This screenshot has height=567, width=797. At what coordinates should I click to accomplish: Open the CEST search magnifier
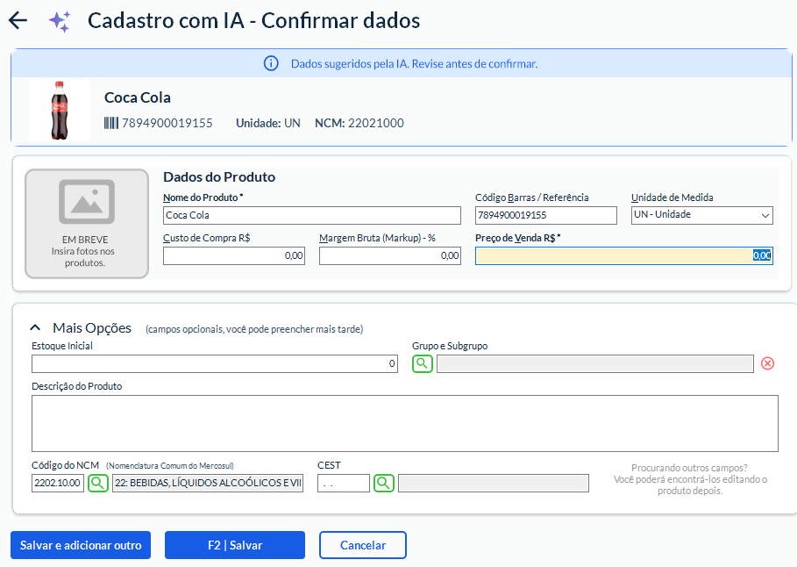pyautogui.click(x=384, y=483)
